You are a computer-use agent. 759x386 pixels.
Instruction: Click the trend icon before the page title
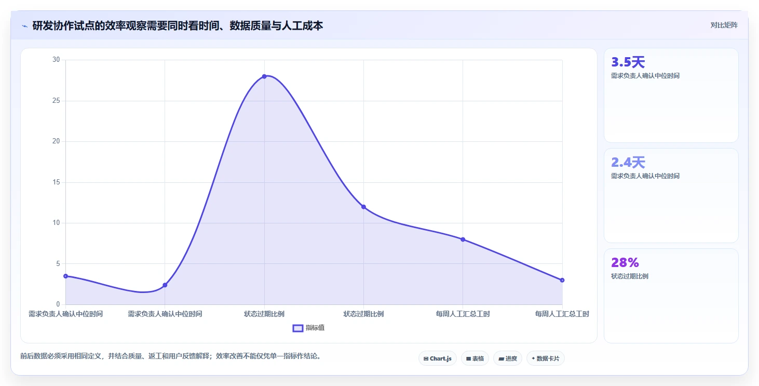point(24,25)
